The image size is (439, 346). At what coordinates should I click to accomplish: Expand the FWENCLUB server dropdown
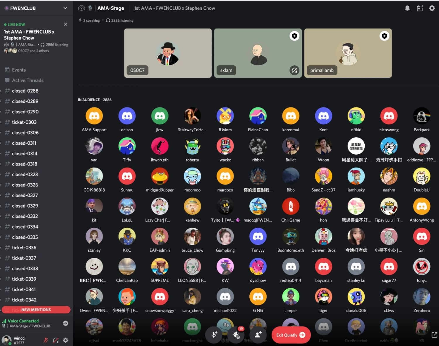[65, 8]
